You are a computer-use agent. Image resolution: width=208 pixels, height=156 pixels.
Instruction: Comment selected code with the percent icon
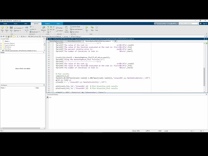tap(48, 27)
